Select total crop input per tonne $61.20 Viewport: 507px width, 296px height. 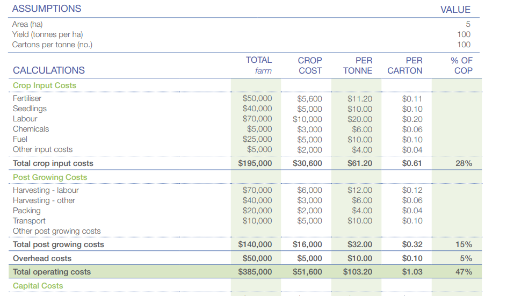click(360, 163)
